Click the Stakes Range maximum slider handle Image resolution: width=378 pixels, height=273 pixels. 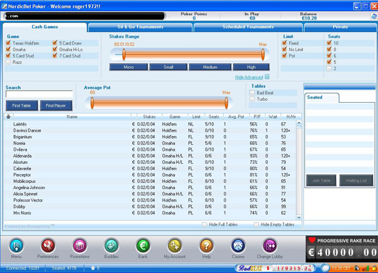pos(263,54)
